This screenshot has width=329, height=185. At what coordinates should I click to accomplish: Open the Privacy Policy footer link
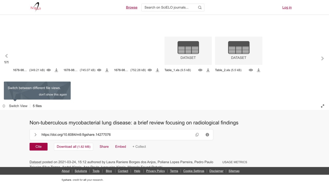click(x=156, y=171)
